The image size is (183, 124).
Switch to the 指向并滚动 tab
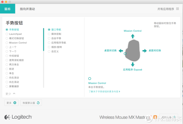coord(27,9)
